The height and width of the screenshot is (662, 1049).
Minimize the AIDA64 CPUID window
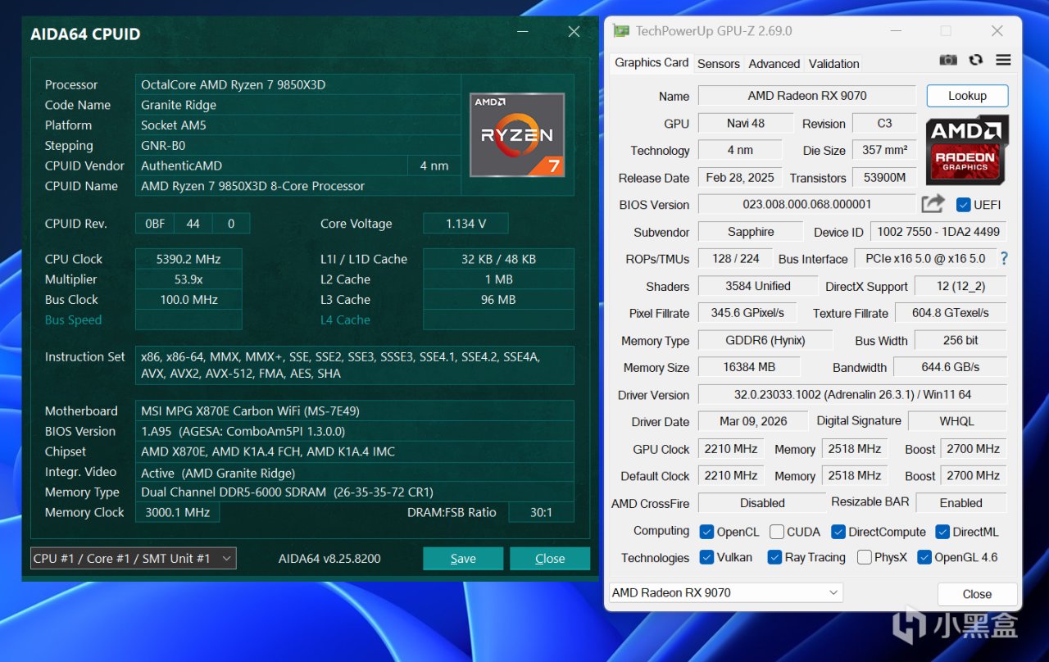point(523,32)
